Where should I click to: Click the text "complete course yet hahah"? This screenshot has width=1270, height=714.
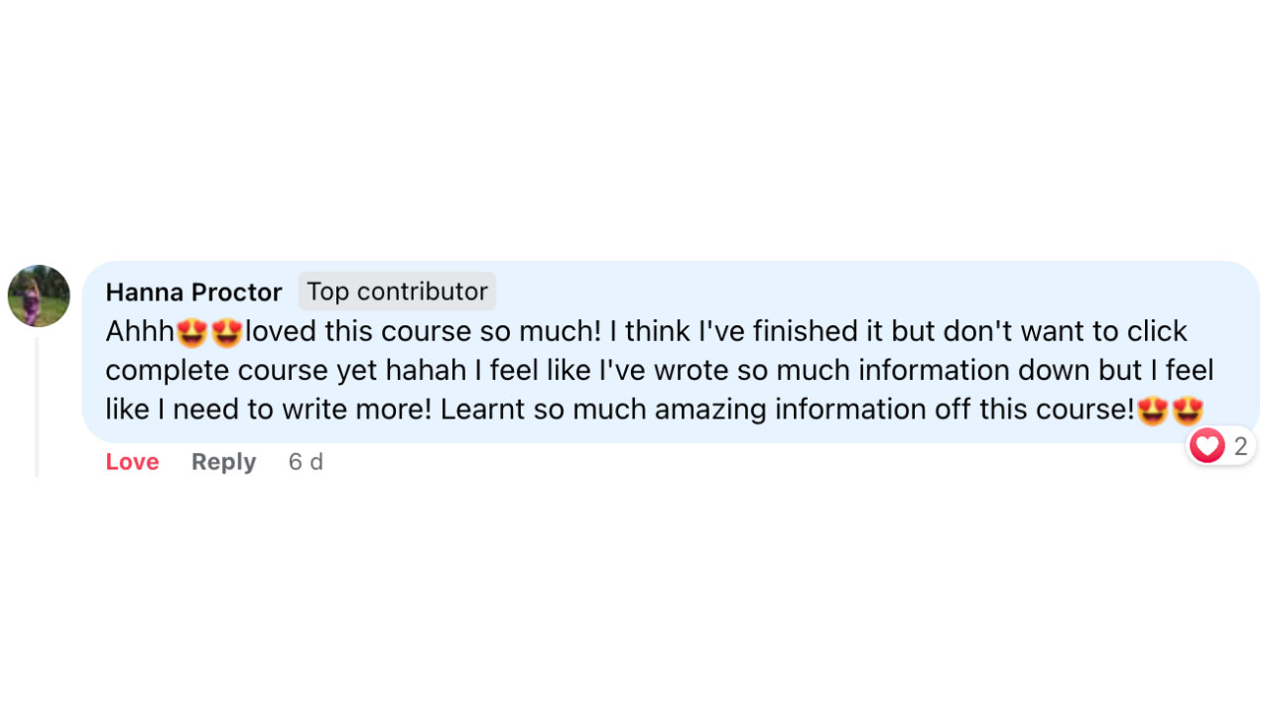(286, 371)
